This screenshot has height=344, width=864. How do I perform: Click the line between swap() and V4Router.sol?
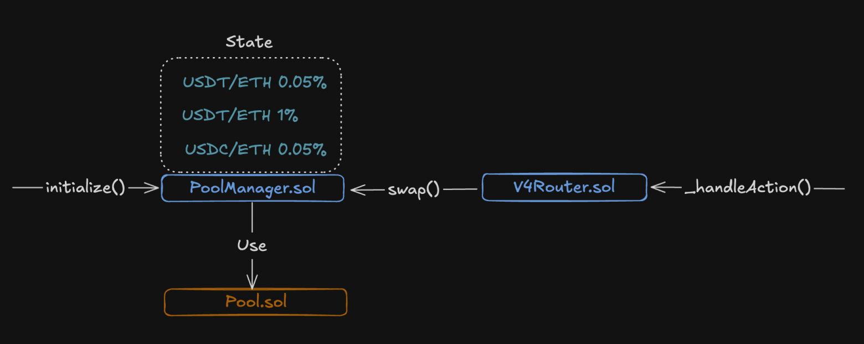tap(461, 189)
